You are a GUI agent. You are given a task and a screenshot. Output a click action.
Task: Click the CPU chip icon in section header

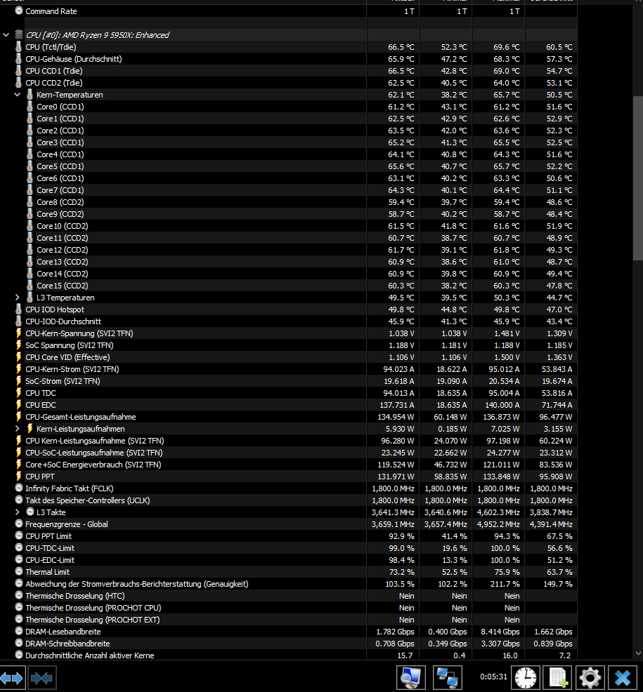pos(18,35)
